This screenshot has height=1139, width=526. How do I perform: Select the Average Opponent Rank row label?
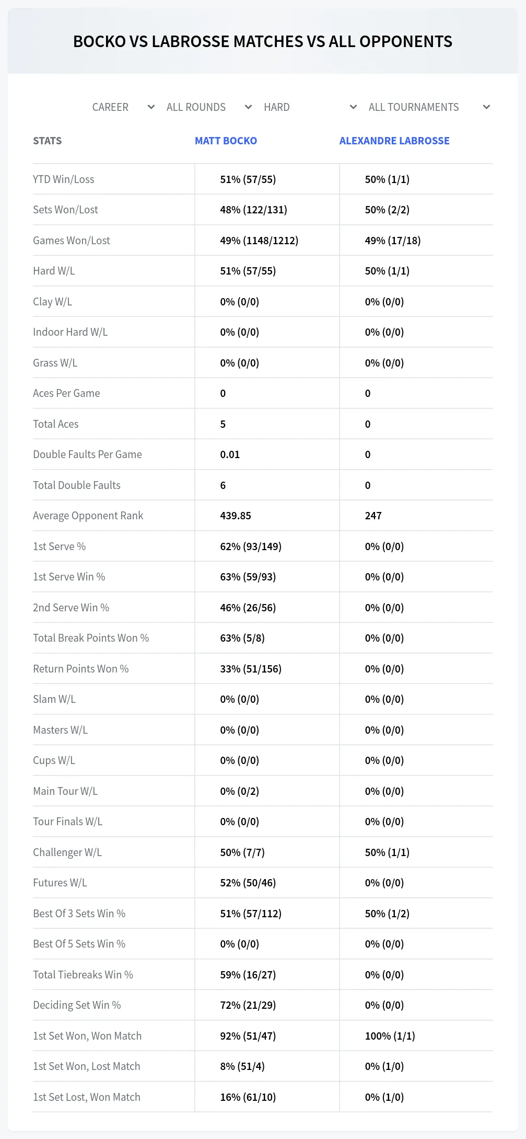88,516
